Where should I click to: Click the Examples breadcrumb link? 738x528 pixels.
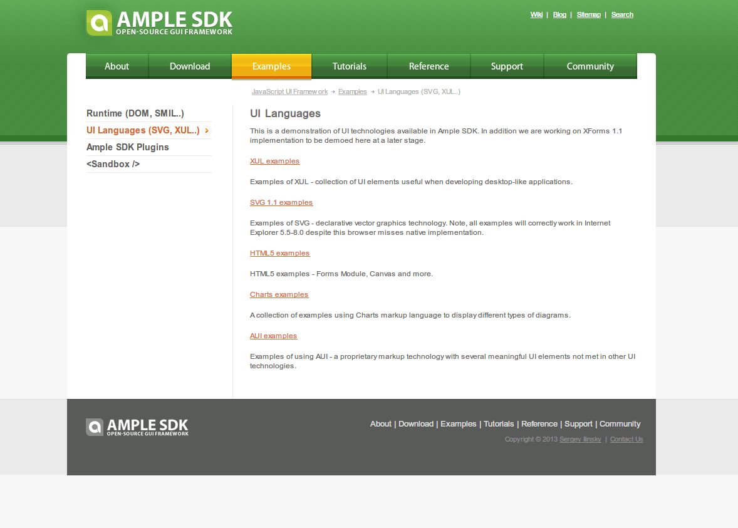(352, 91)
